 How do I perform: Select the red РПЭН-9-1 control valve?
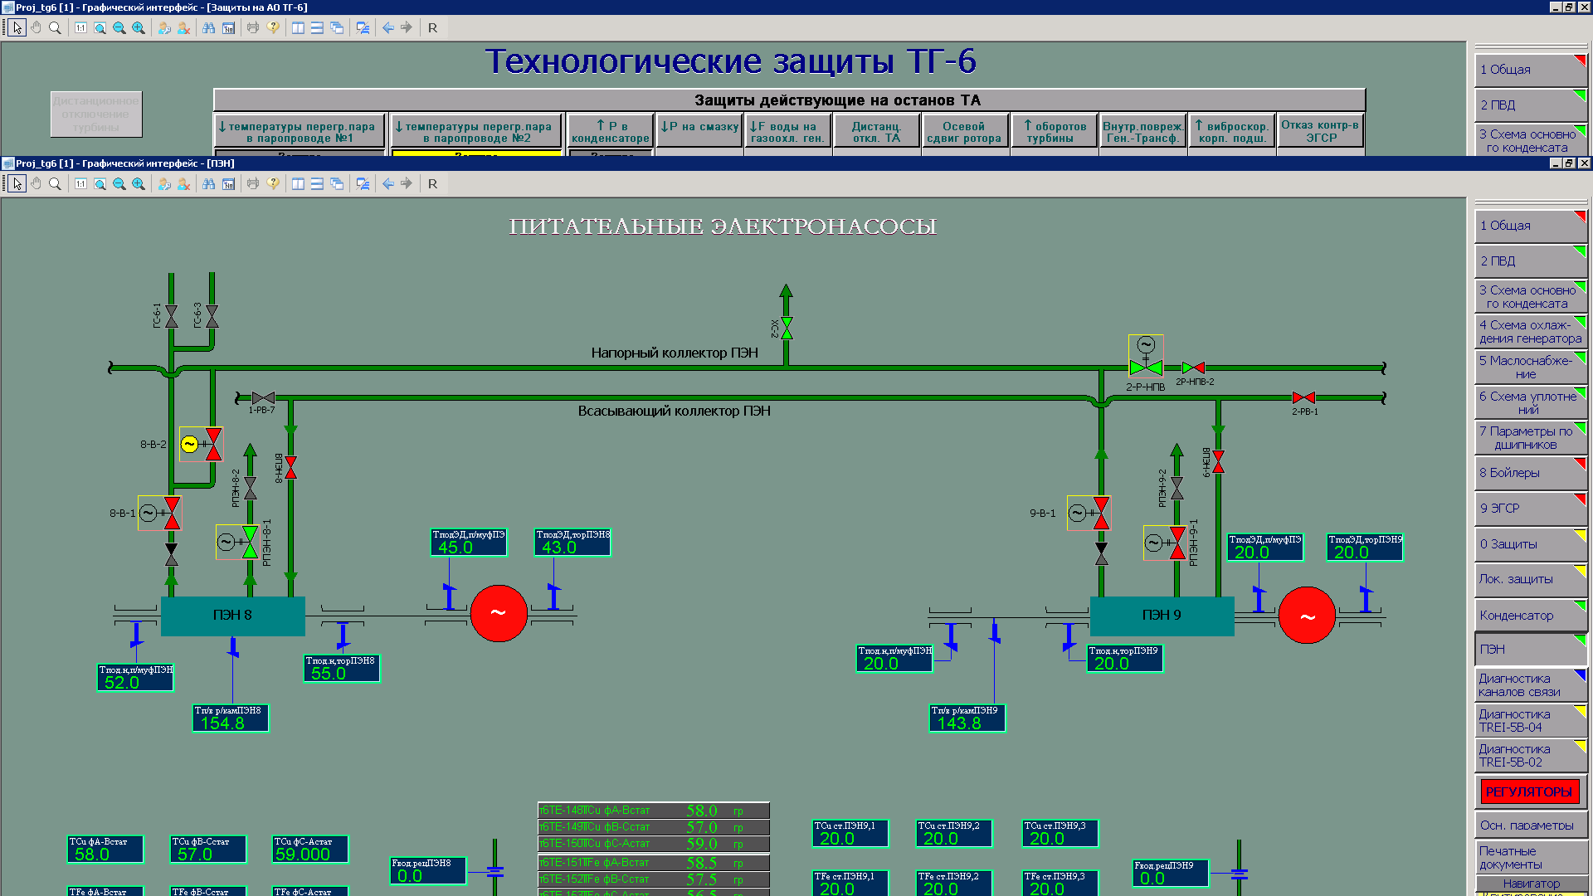pos(1165,543)
